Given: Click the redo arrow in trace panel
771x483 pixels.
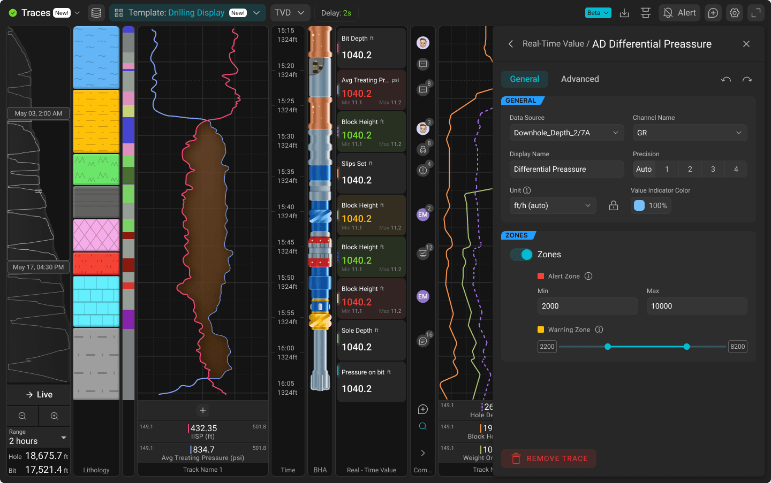Looking at the screenshot, I should [747, 79].
